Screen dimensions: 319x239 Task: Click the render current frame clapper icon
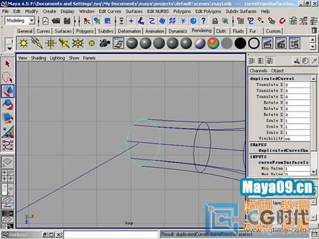pos(268,43)
